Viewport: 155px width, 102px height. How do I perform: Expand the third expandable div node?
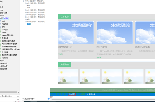coord(26,12)
